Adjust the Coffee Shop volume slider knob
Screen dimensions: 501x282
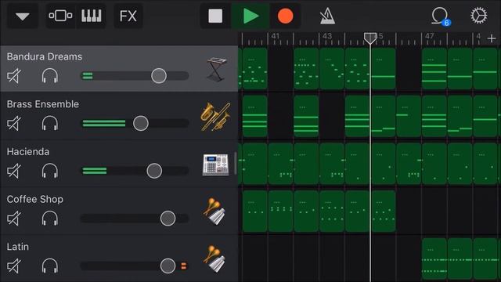[168, 219]
